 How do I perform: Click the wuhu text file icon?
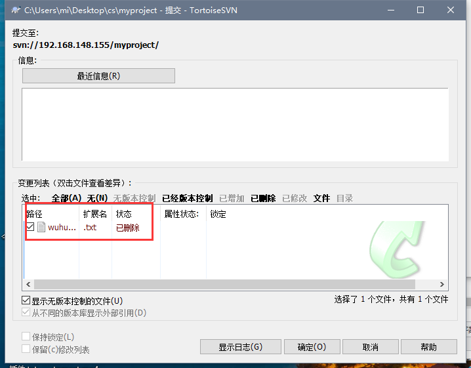click(41, 227)
